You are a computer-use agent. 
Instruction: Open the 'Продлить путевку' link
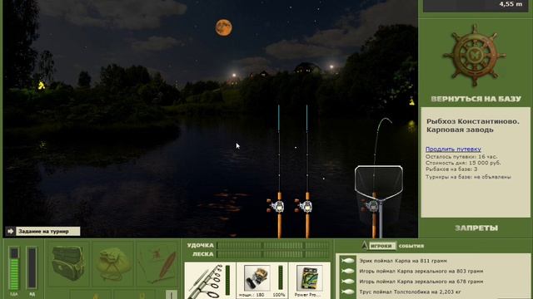coord(453,149)
